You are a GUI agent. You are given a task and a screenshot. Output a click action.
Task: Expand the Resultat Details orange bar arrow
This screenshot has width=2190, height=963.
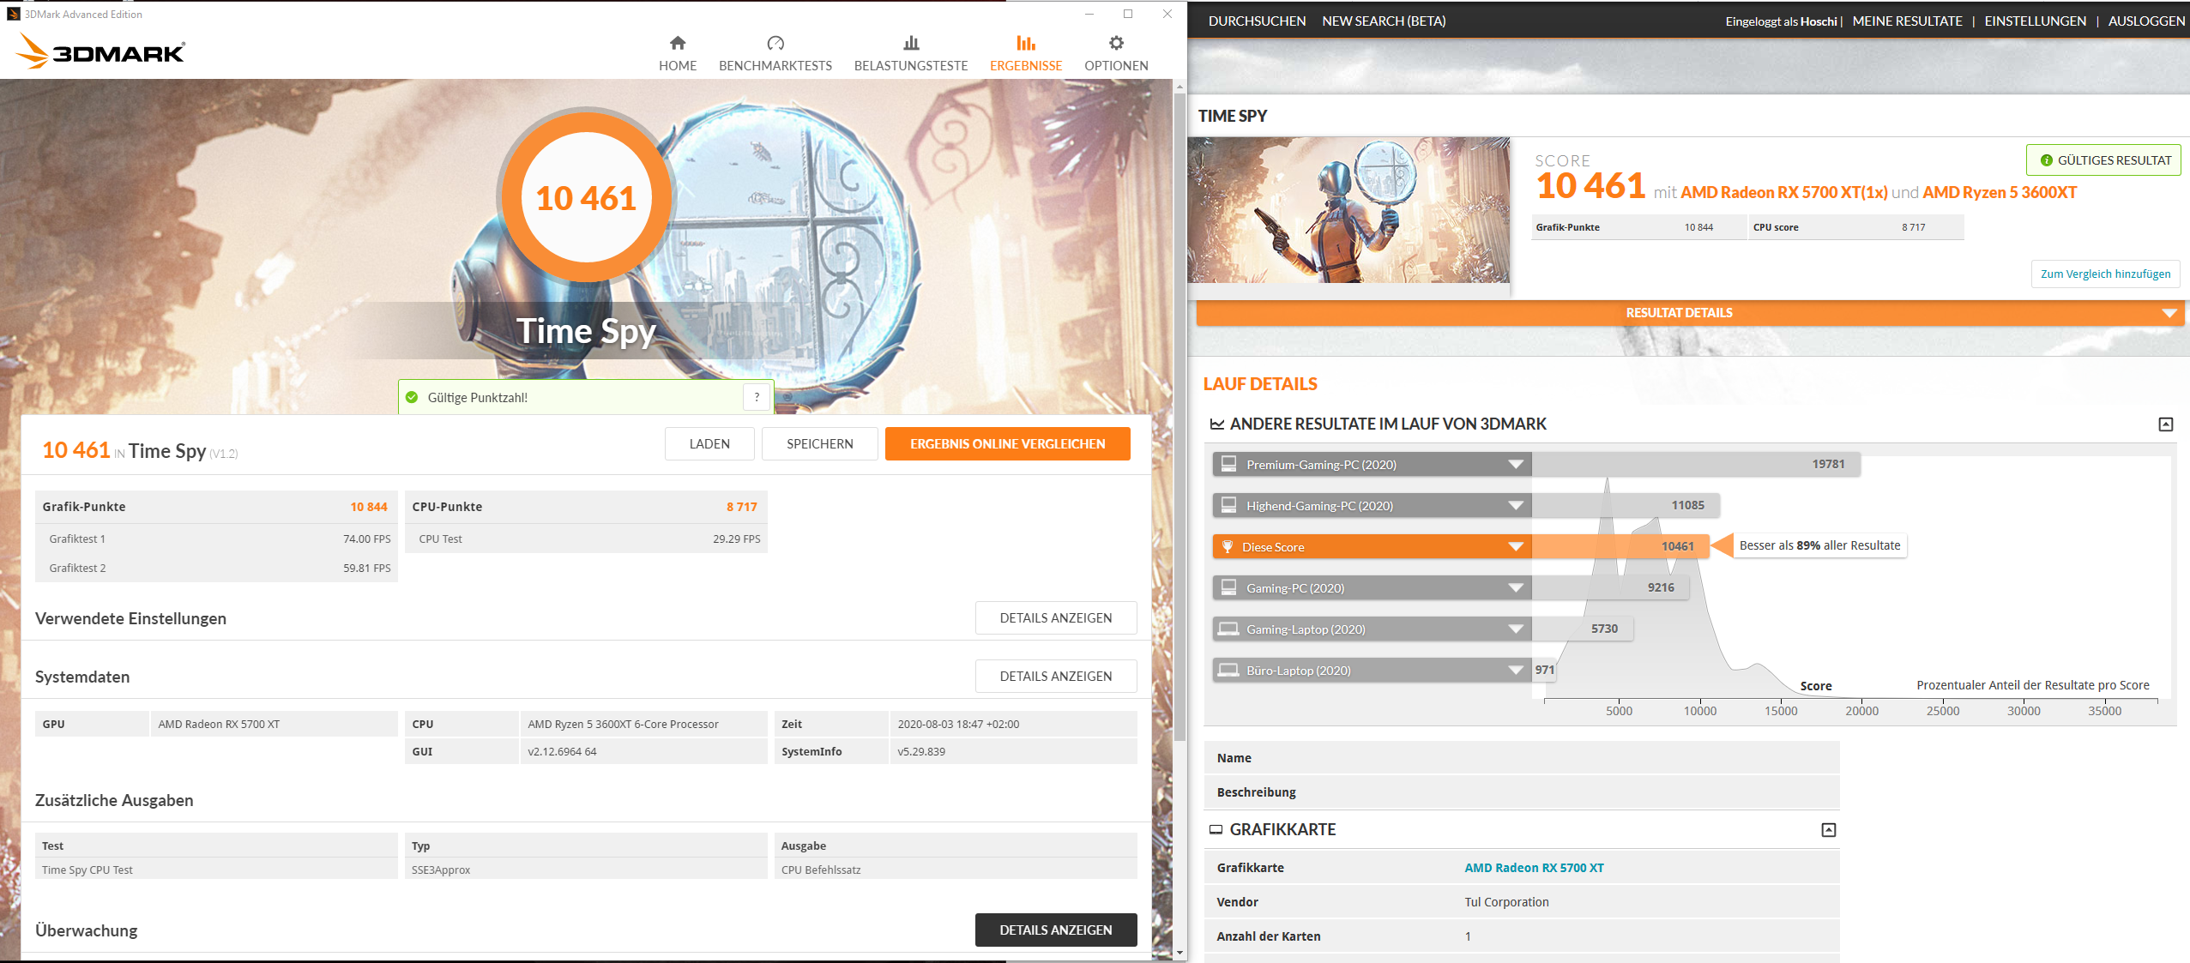[2169, 313]
